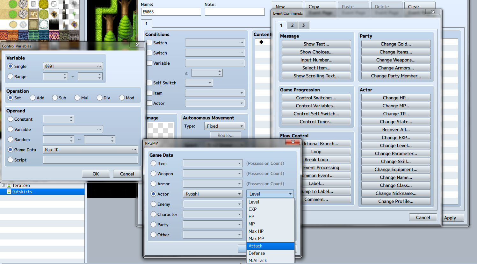
Task: Open variable picker ellipsis next to 0001
Action: 99,66
